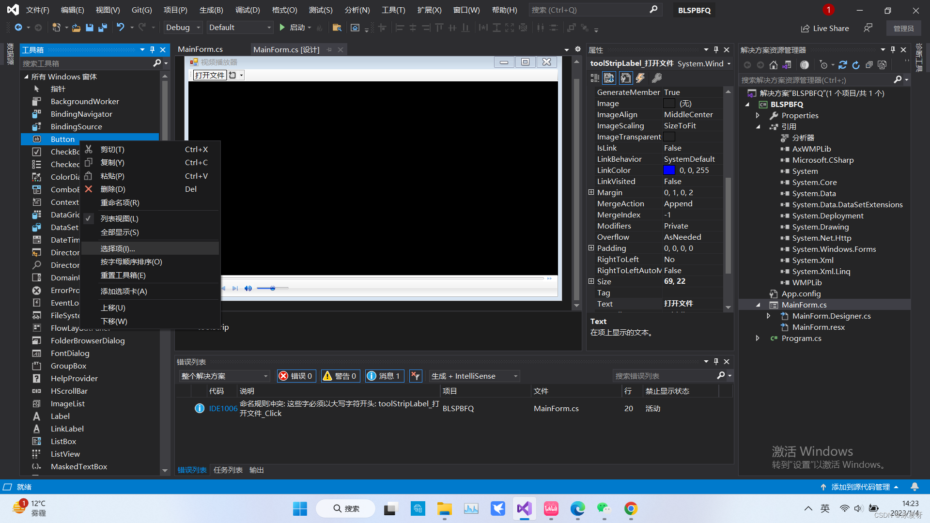Click the video player mute speaker icon

(248, 288)
